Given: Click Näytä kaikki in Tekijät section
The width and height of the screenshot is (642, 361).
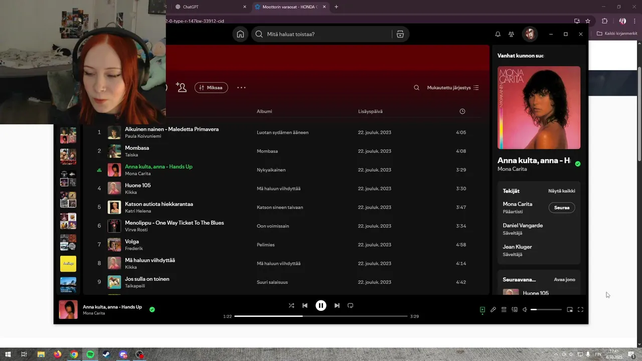Looking at the screenshot, I should (562, 191).
